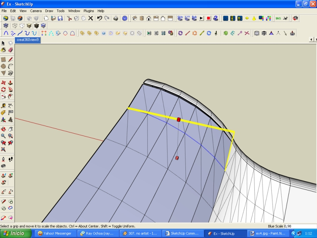Click the Undo arrow icon
317x238 pixels.
tap(99, 18)
